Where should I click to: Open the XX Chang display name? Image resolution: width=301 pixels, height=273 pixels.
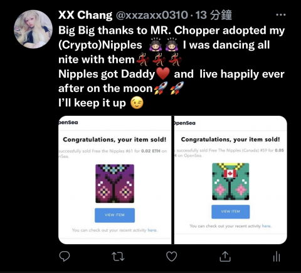pyautogui.click(x=85, y=15)
